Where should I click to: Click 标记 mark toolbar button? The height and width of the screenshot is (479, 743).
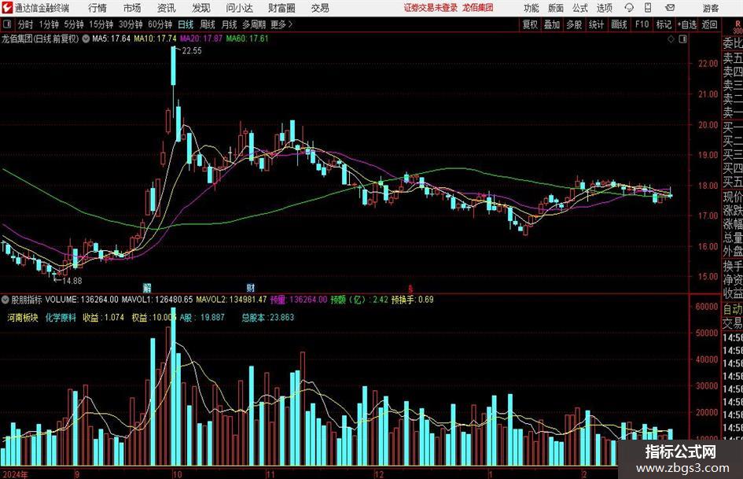click(x=664, y=24)
